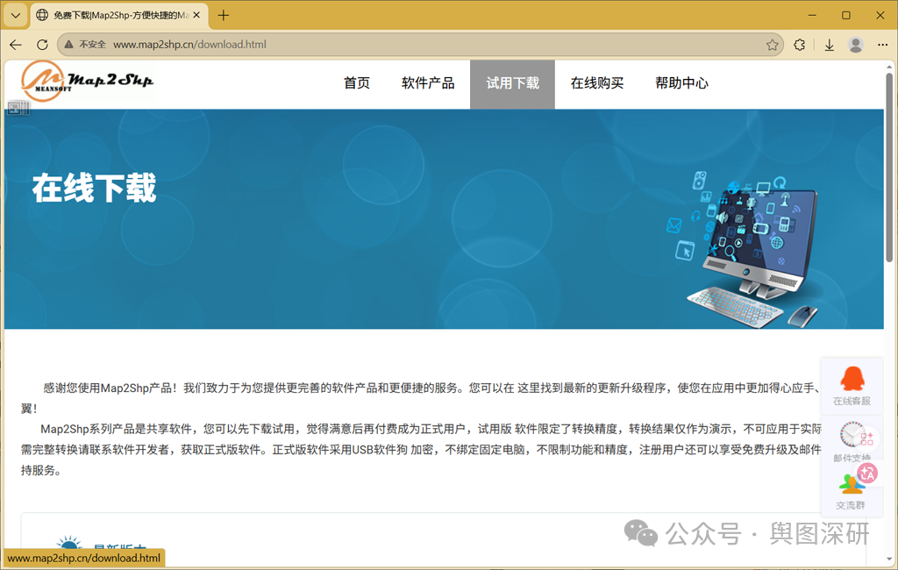Viewport: 898px width, 570px height.
Task: Reload the page with refresh icon
Action: tap(42, 45)
